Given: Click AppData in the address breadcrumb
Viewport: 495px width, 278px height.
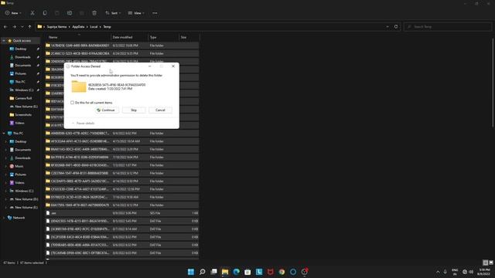Looking at the screenshot, I should [78, 27].
